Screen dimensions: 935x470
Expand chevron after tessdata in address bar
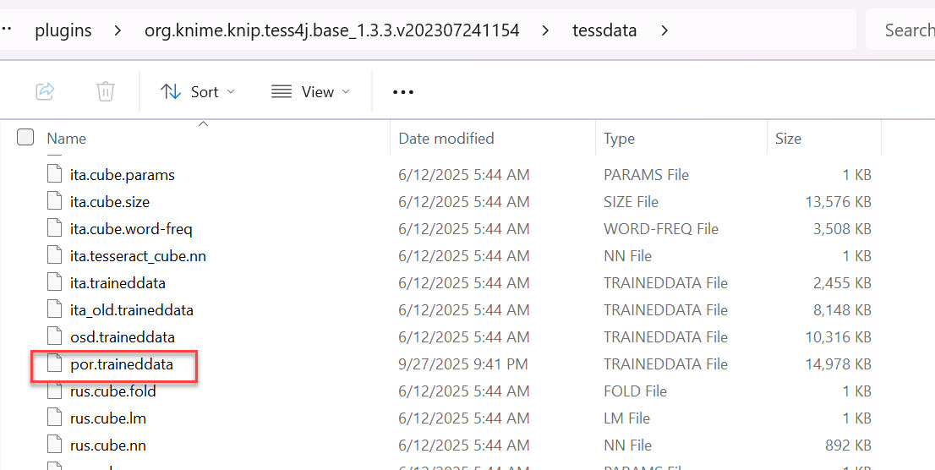[664, 31]
